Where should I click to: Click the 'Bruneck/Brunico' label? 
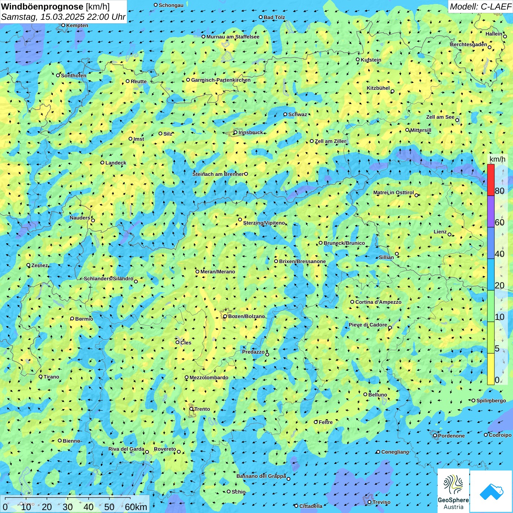pyautogui.click(x=344, y=243)
